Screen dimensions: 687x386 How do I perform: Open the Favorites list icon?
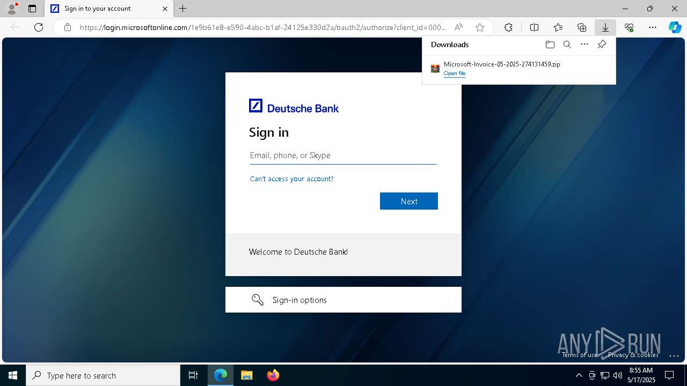[x=558, y=27]
